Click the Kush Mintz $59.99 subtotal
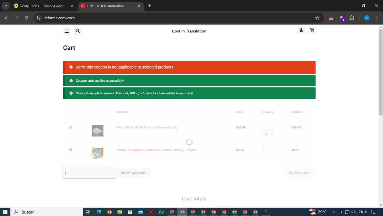This screenshot has width=383, height=216. tap(296, 127)
